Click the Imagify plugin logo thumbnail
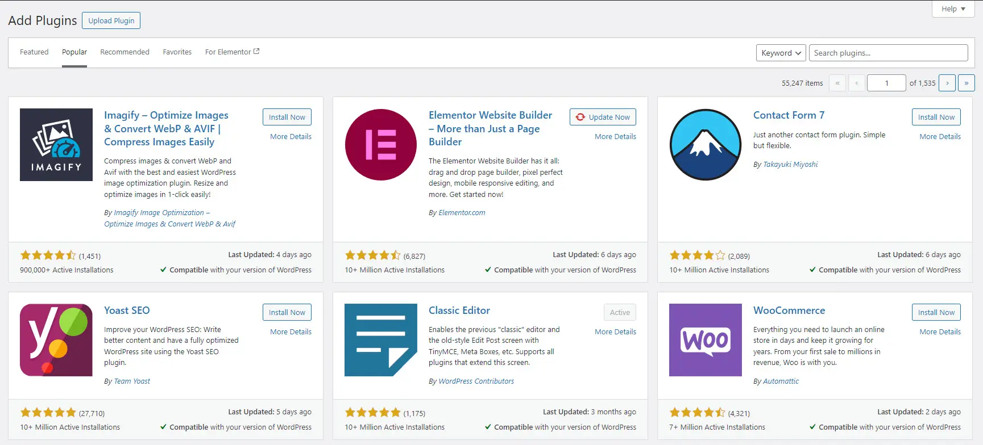The image size is (983, 445). click(56, 145)
